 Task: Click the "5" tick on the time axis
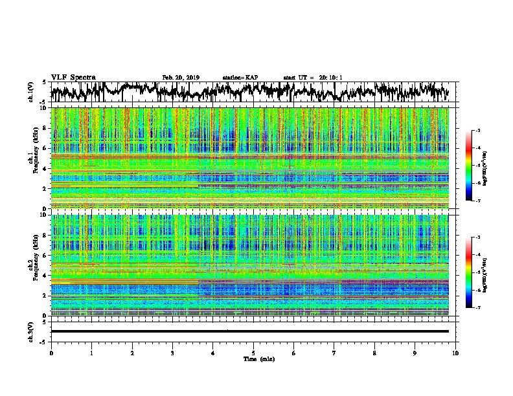[x=253, y=353]
